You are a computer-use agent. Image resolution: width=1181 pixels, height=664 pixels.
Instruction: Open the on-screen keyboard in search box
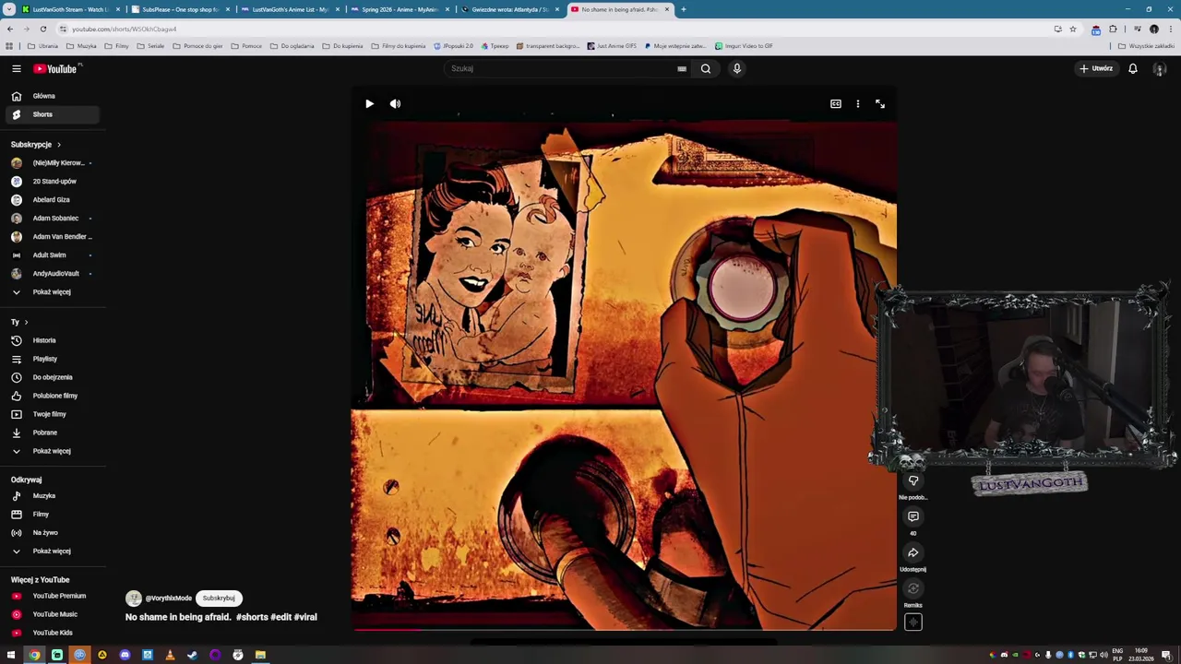(x=682, y=68)
